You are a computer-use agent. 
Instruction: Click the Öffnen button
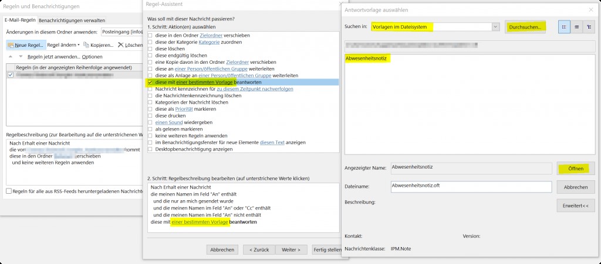click(576, 169)
